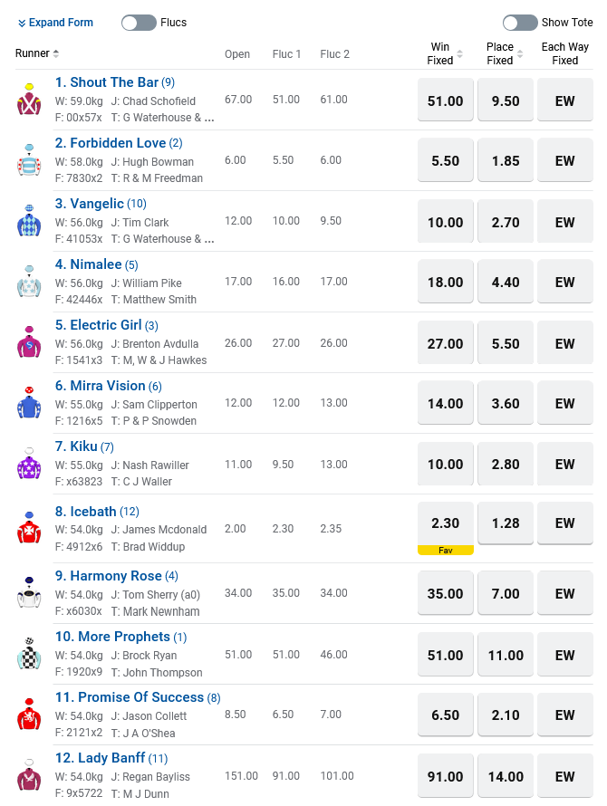Click the yellow Fav badge under Icebath
Image resolution: width=607 pixels, height=806 pixels.
click(446, 550)
